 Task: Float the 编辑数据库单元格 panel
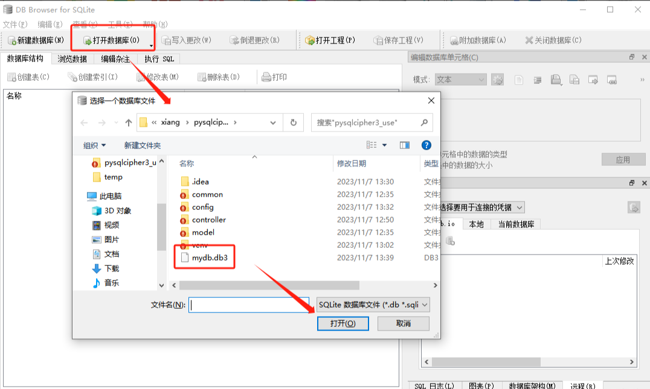coord(632,57)
